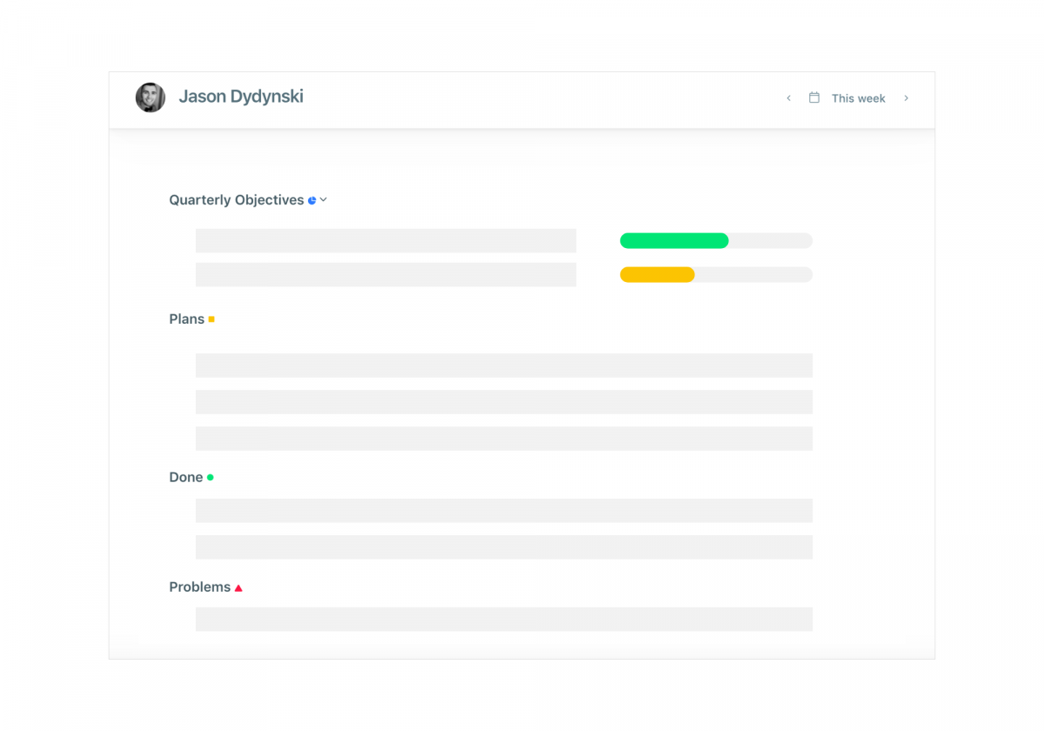1044x731 pixels.
Task: Open the This week date selector
Action: point(859,98)
